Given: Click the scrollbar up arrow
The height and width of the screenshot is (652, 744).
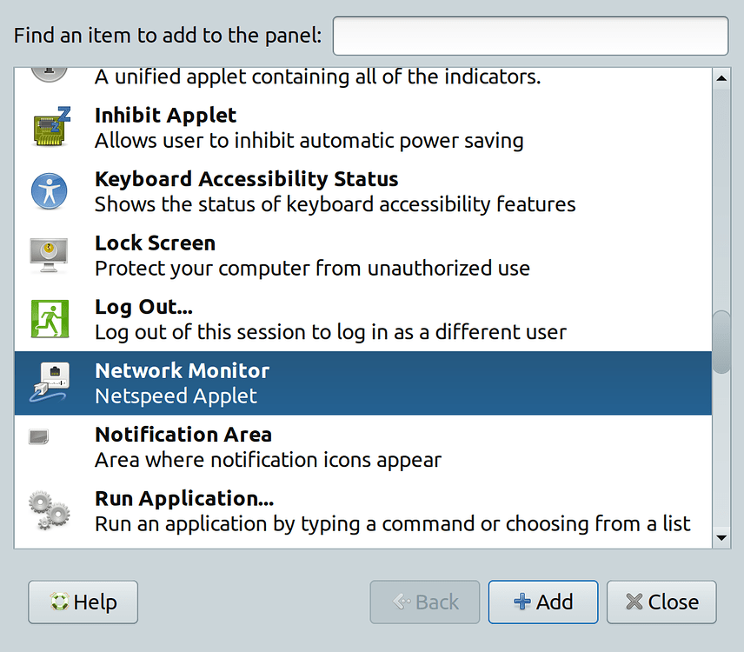Looking at the screenshot, I should point(721,78).
